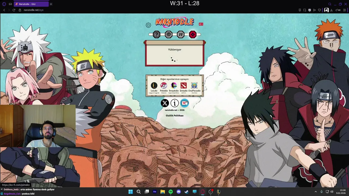Open the Turkish flag language selector

coord(201,24)
